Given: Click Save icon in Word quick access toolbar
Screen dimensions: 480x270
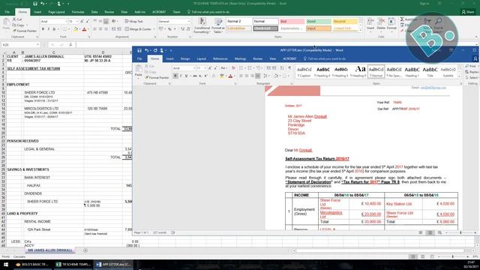Looking at the screenshot, I should [139, 50].
